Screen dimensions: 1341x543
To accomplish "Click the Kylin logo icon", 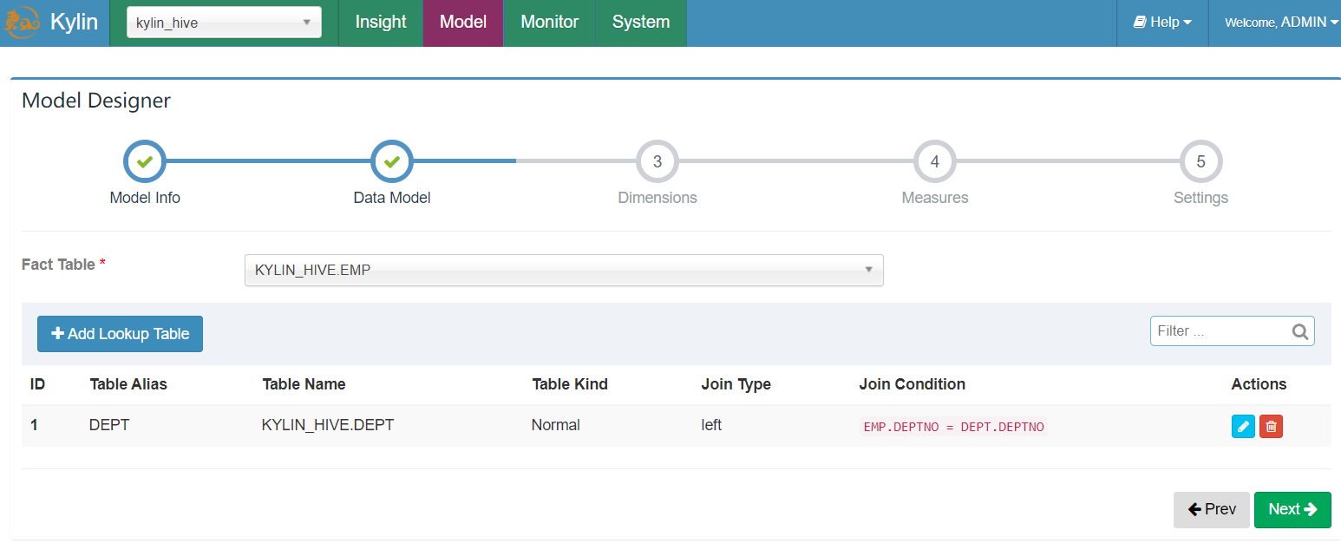I will 23,23.
